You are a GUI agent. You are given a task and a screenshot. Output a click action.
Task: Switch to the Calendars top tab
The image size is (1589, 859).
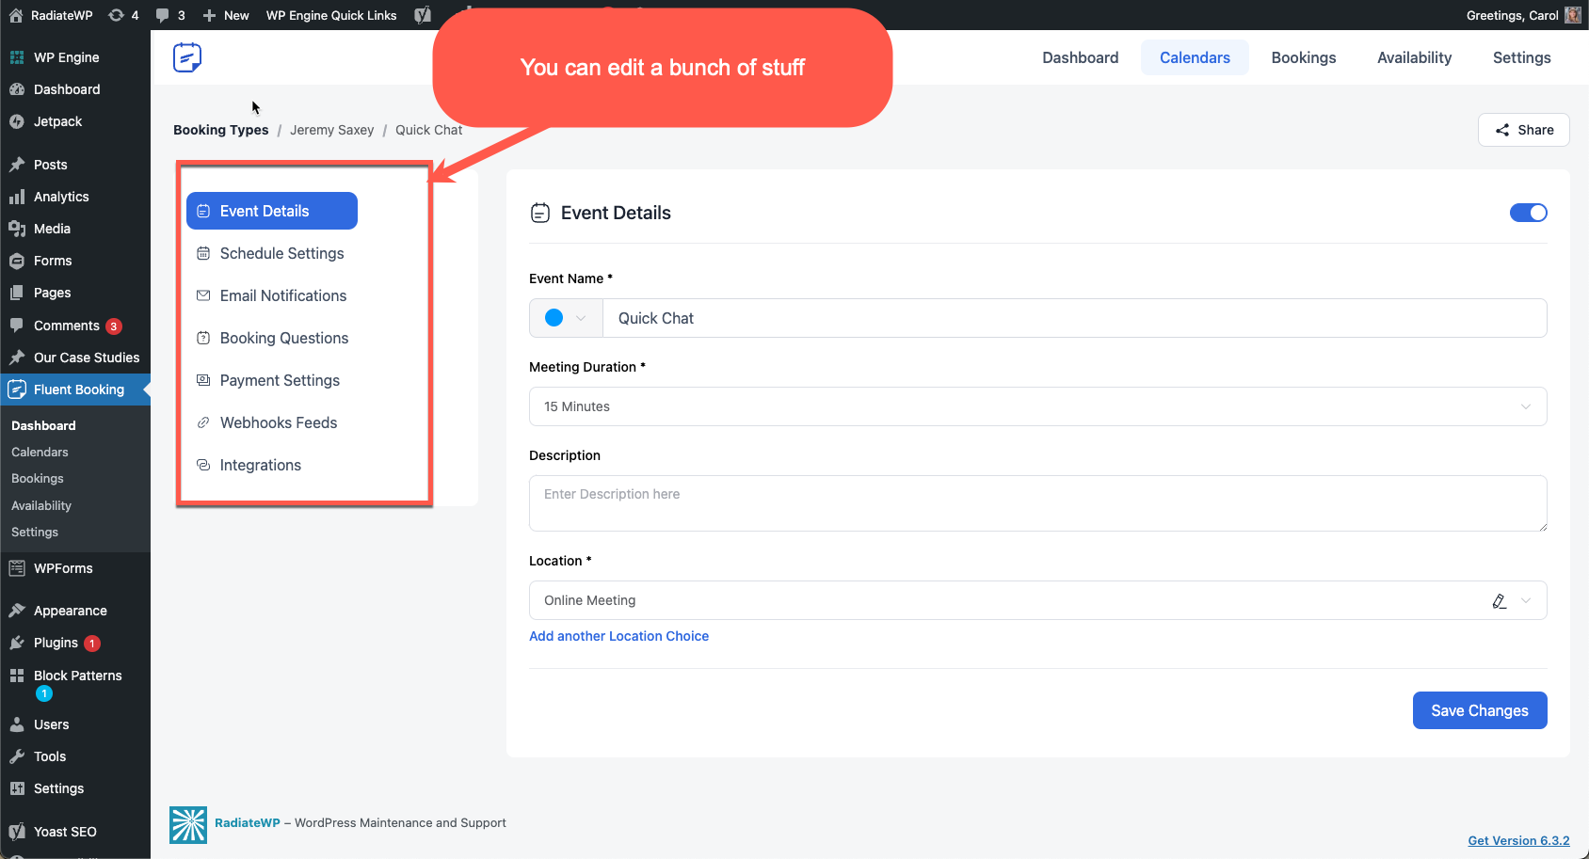[x=1195, y=57]
